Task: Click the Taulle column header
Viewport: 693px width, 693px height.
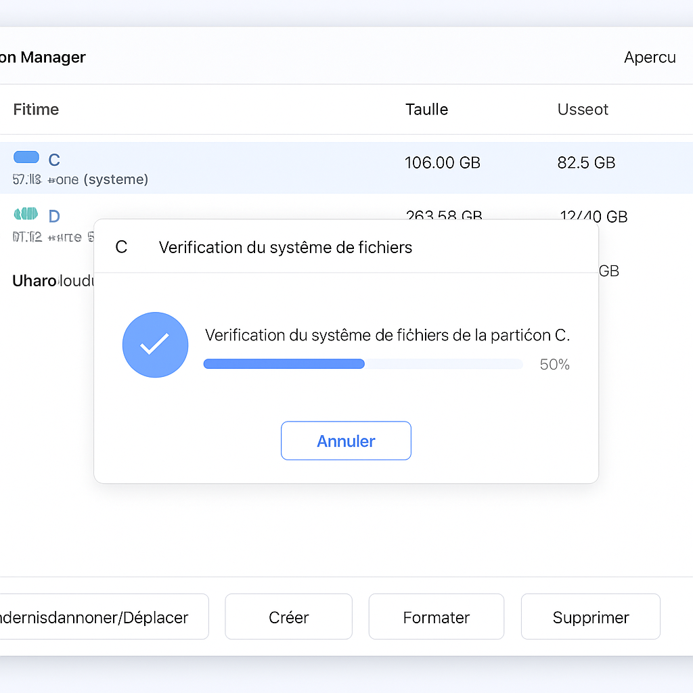Action: click(426, 109)
